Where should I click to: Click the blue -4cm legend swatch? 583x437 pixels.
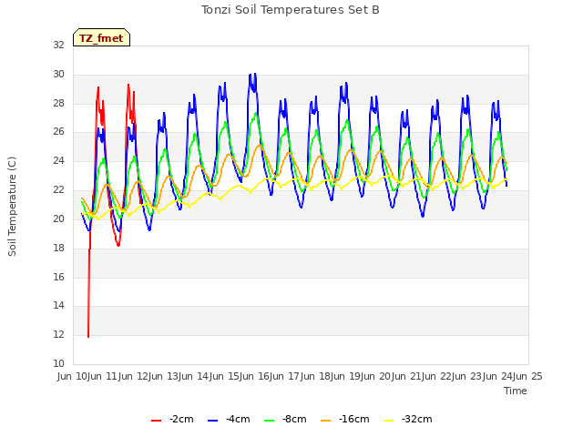(x=212, y=421)
